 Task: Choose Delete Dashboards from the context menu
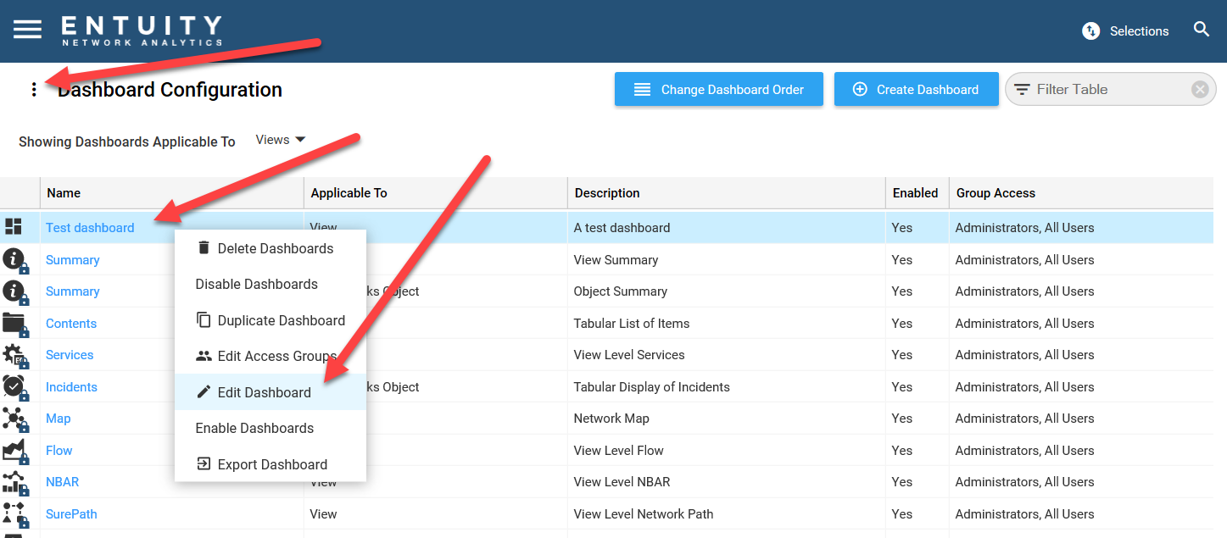click(x=270, y=248)
